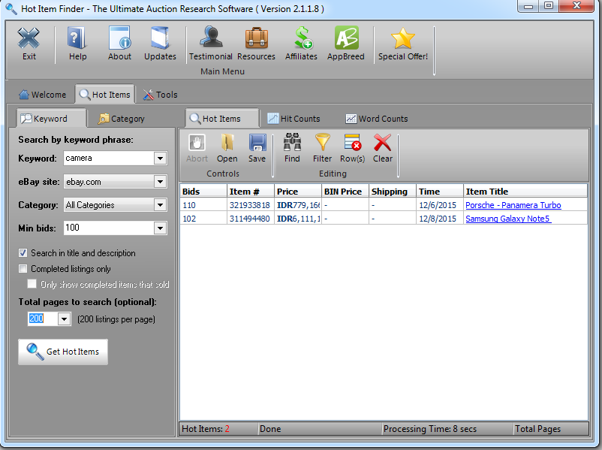
Task: Expand the Min bids dropdown
Action: coord(159,228)
